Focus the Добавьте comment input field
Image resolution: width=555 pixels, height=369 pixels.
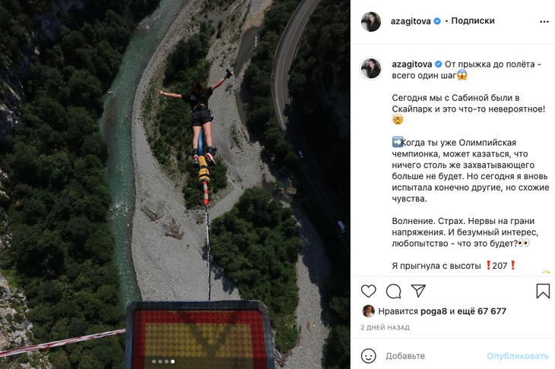(433, 355)
